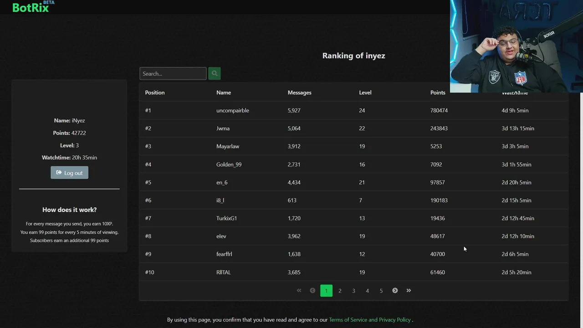Click the Messages column header
The width and height of the screenshot is (583, 328).
299,92
